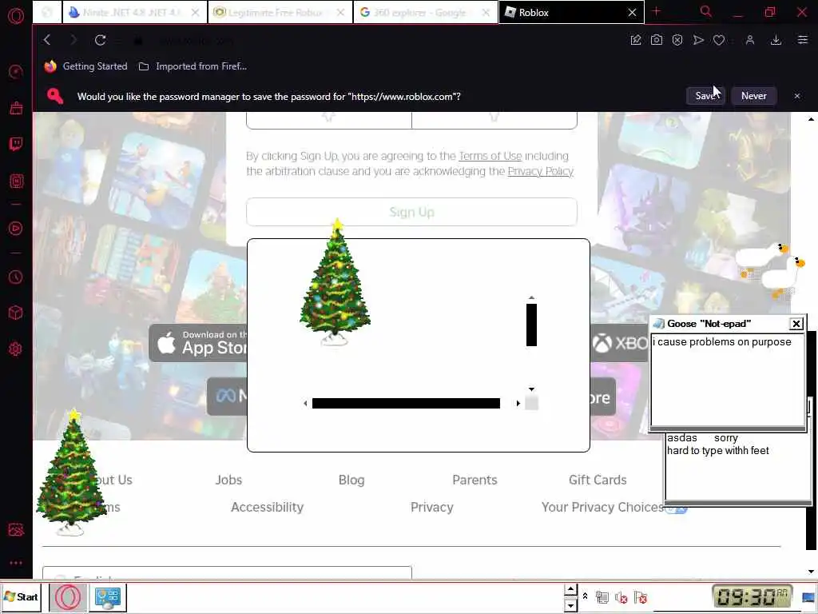Open the Privacy footer link
Screen dimensions: 818x614
(432, 507)
